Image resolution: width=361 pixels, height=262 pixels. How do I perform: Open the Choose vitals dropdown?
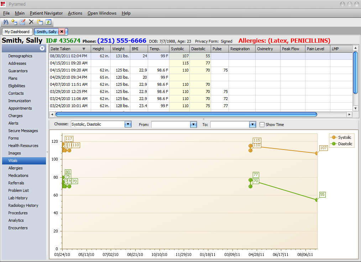128,124
